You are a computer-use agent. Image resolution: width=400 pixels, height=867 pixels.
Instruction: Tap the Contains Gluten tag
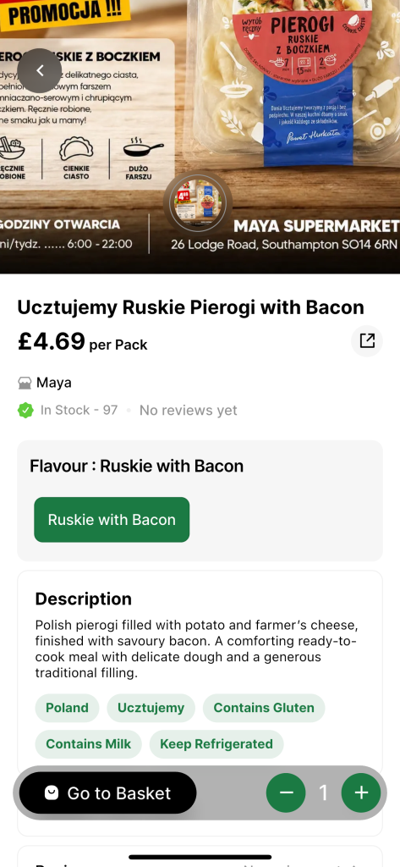pos(264,708)
